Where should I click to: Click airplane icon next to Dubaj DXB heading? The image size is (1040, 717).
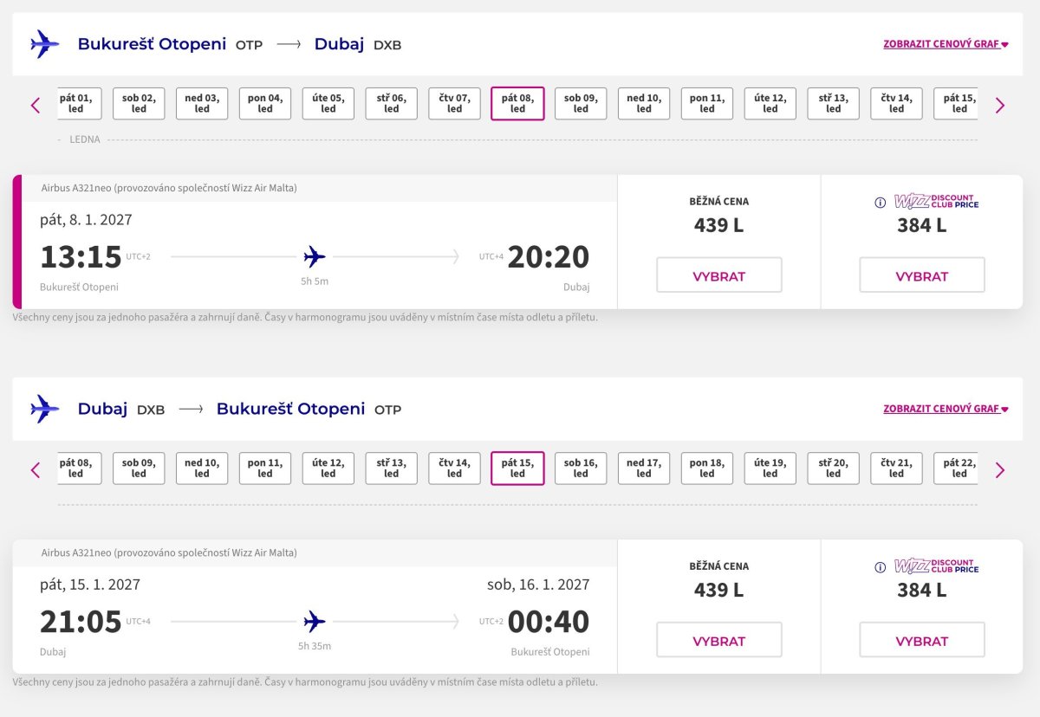[44, 409]
